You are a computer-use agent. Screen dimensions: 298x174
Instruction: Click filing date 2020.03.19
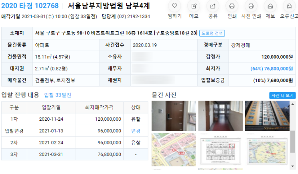145,45
